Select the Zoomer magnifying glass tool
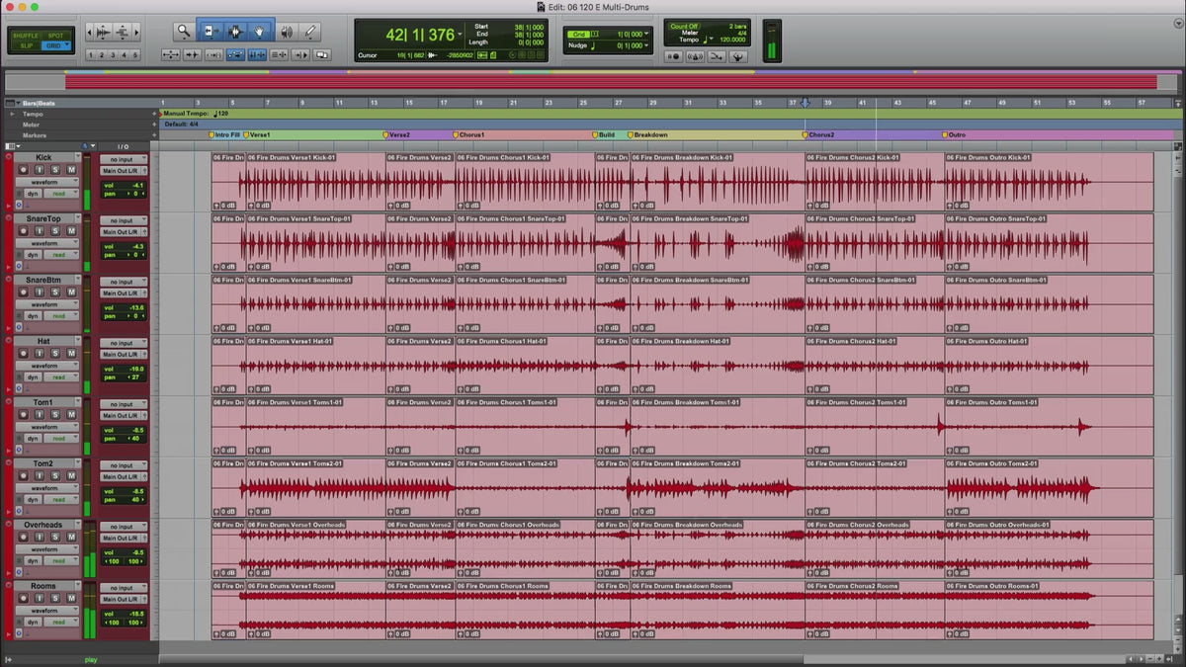Viewport: 1186px width, 667px height. pyautogui.click(x=184, y=32)
